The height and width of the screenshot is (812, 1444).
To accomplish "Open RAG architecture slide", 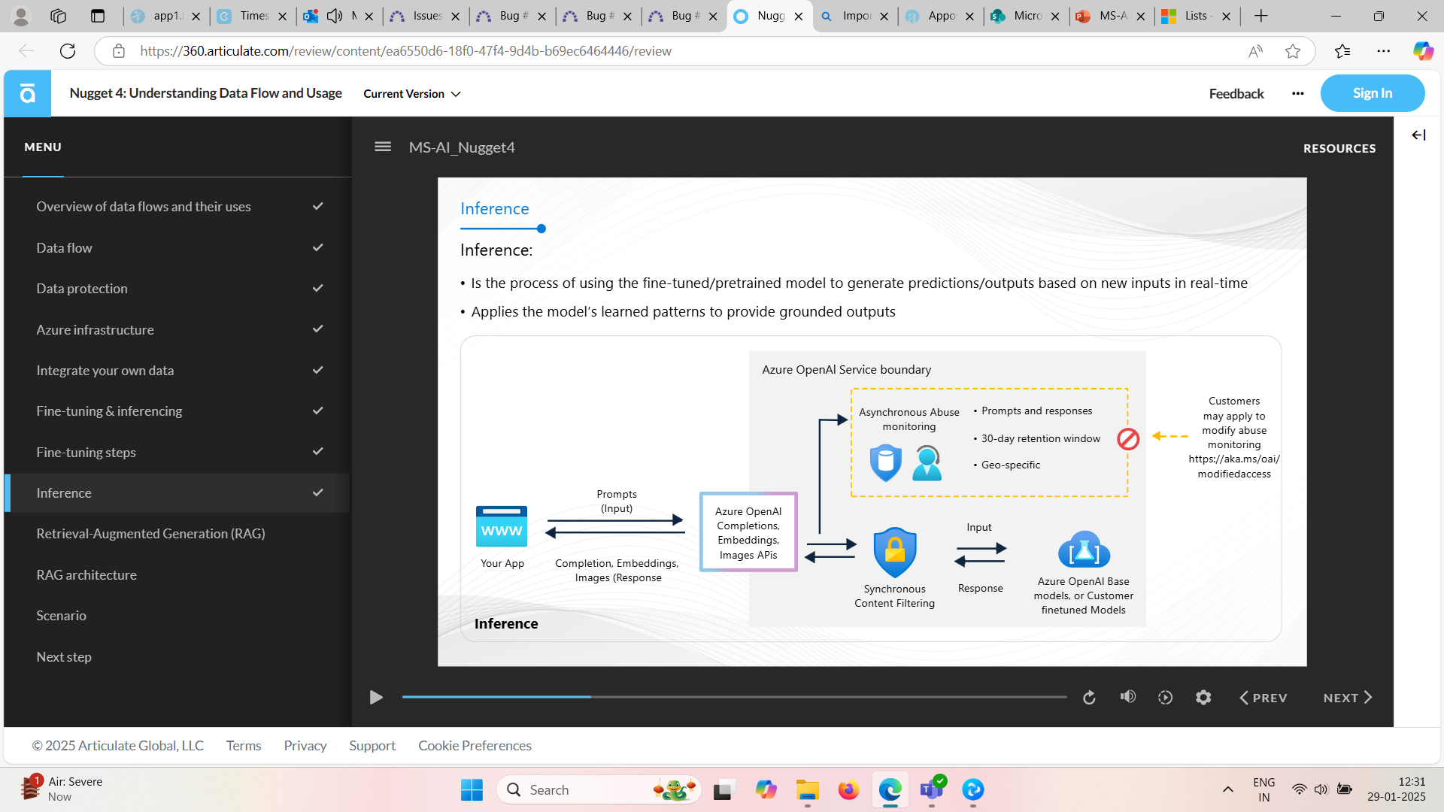I will [x=177, y=575].
